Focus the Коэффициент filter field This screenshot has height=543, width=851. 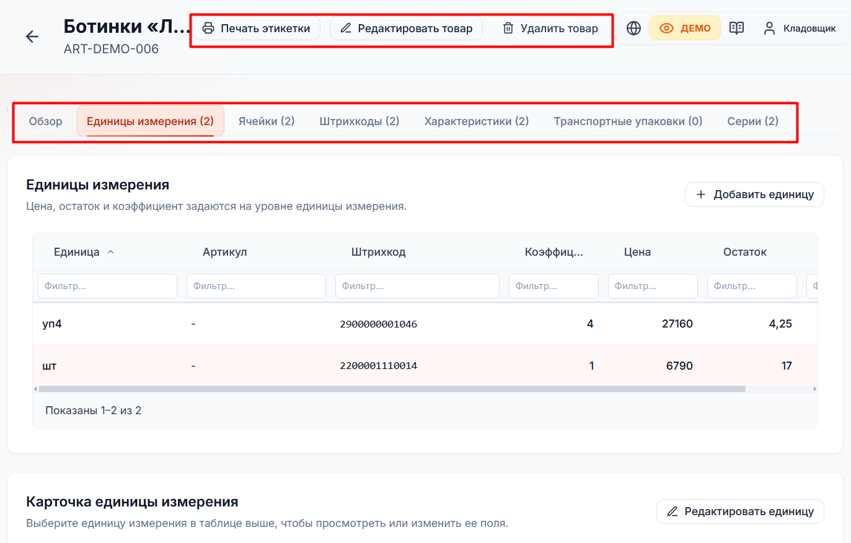(x=554, y=286)
